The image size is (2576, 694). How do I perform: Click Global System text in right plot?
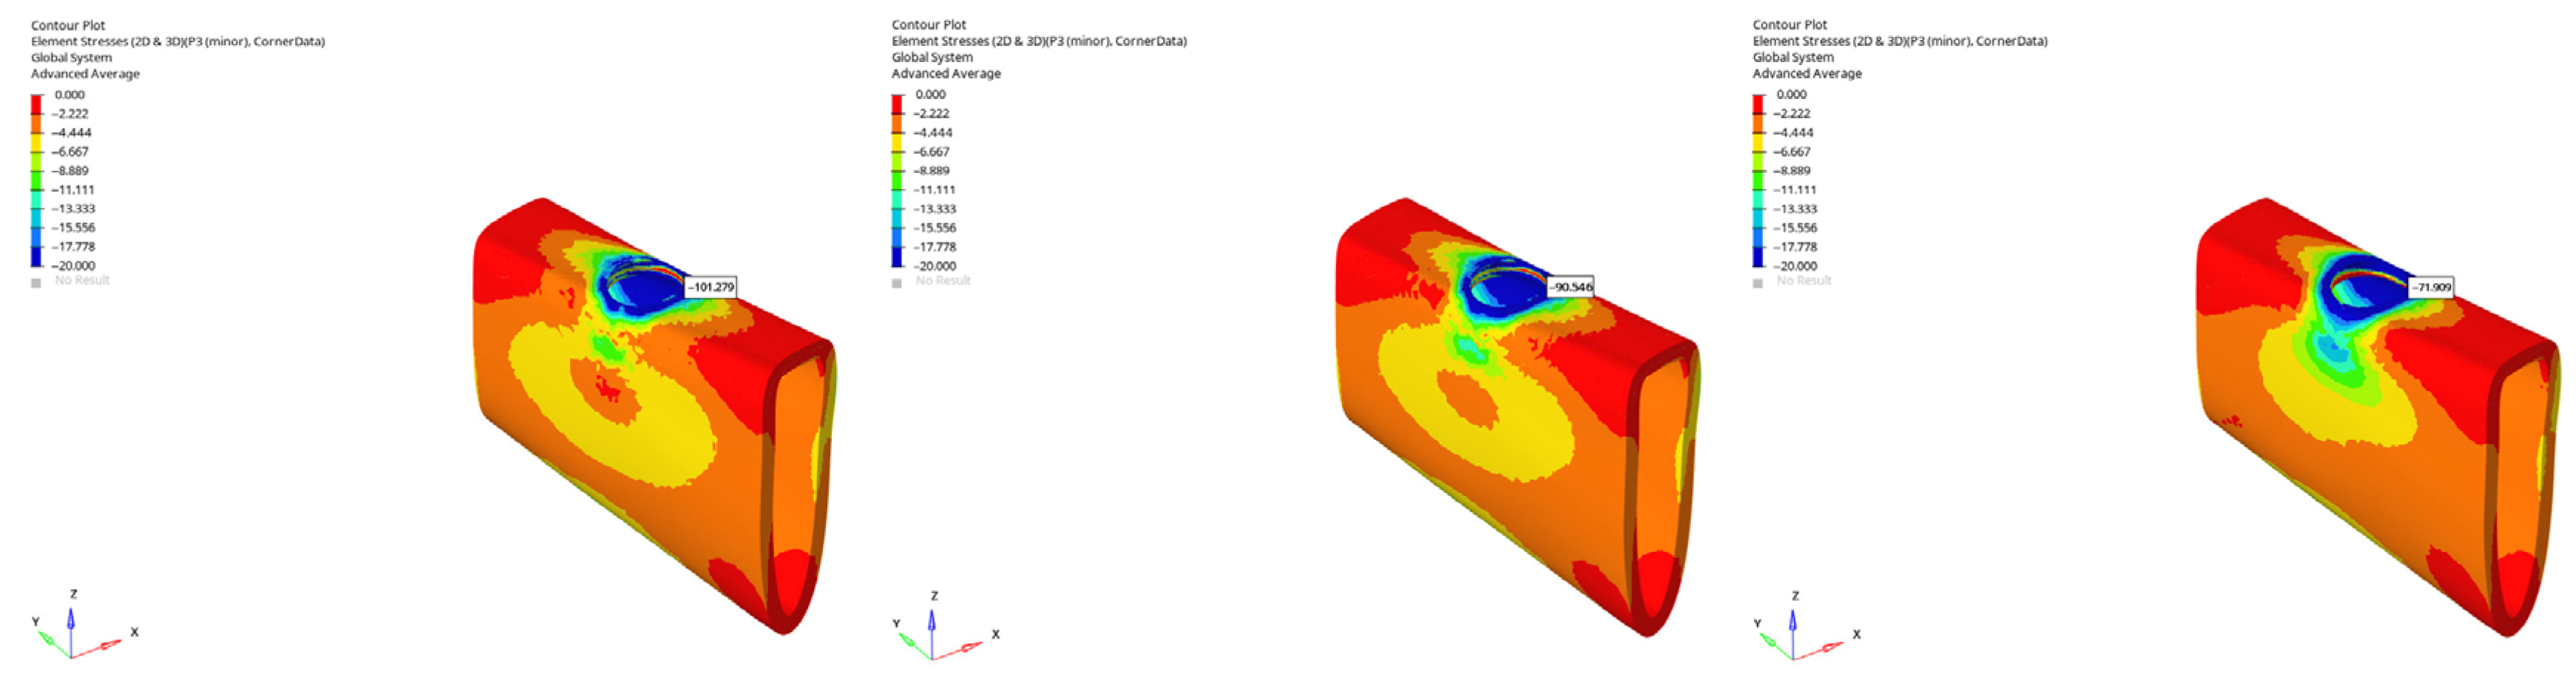coord(1793,57)
